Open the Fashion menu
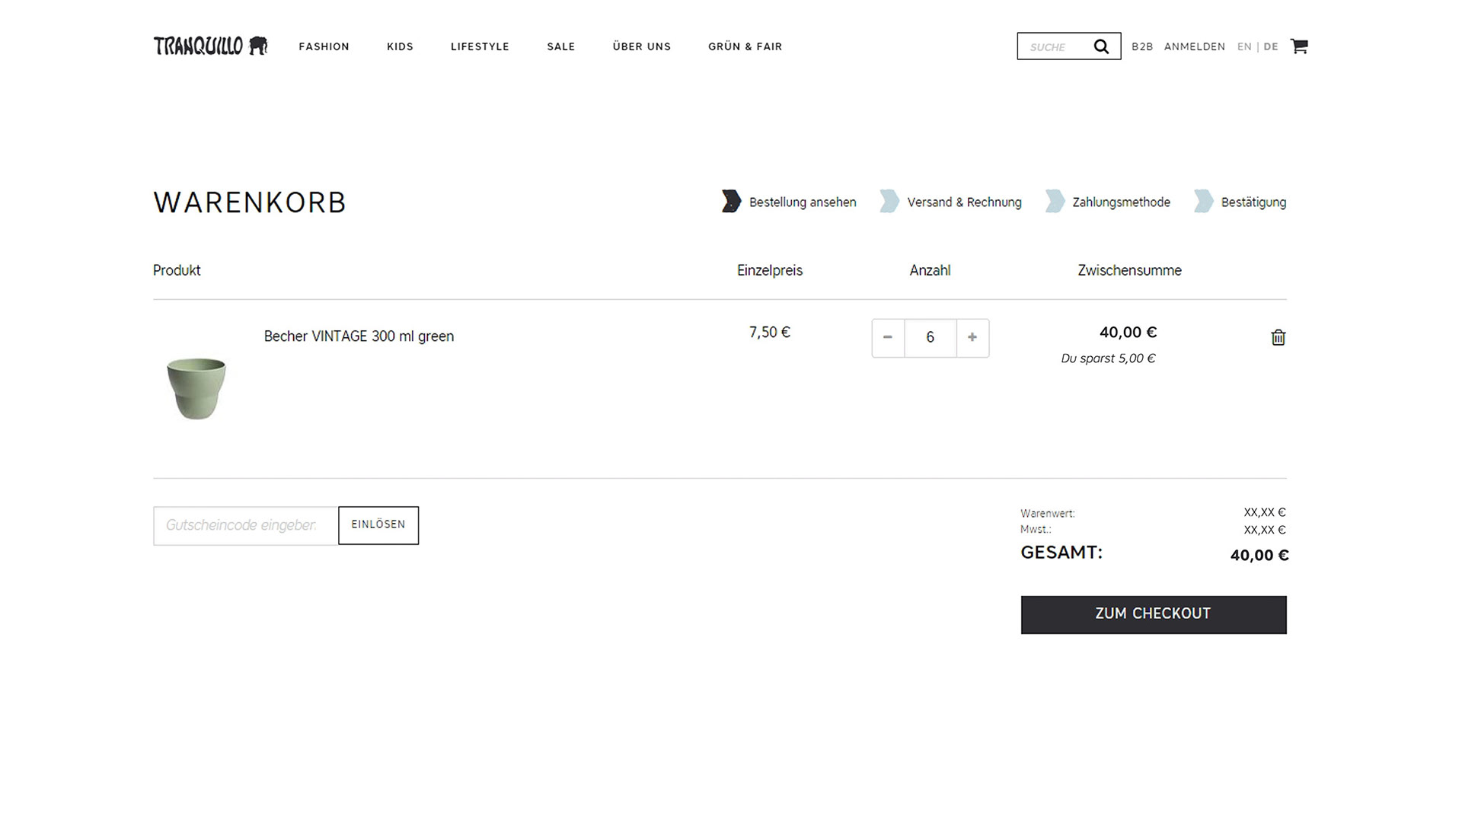1462x822 pixels. click(x=324, y=46)
